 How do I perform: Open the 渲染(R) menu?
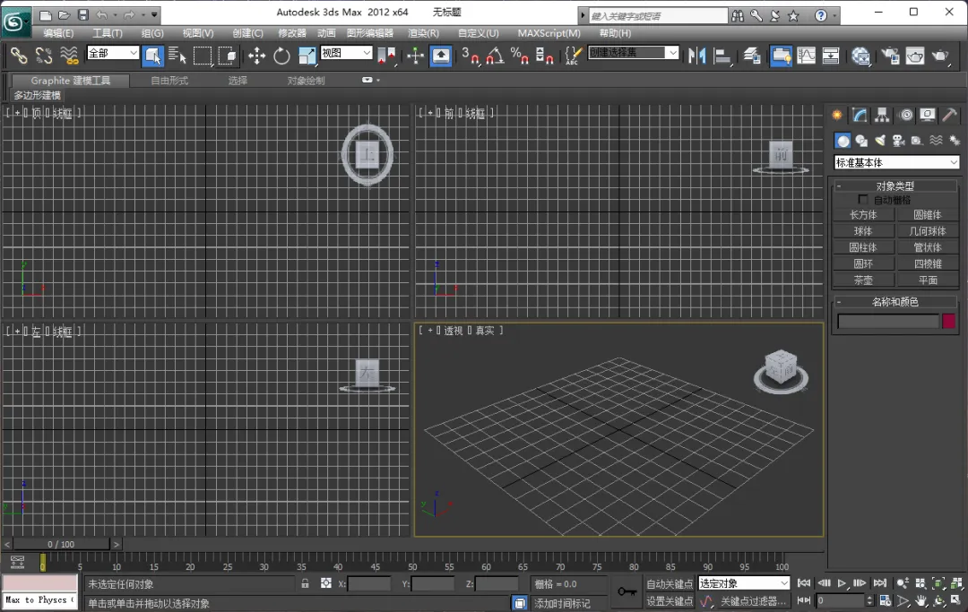click(423, 33)
